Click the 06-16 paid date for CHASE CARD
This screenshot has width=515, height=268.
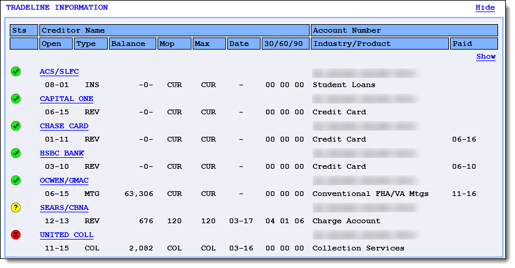[x=464, y=139]
